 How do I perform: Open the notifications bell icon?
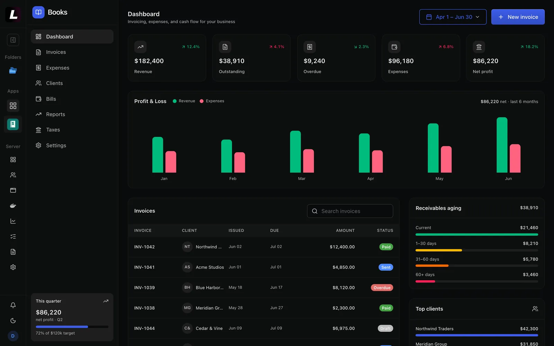13,305
